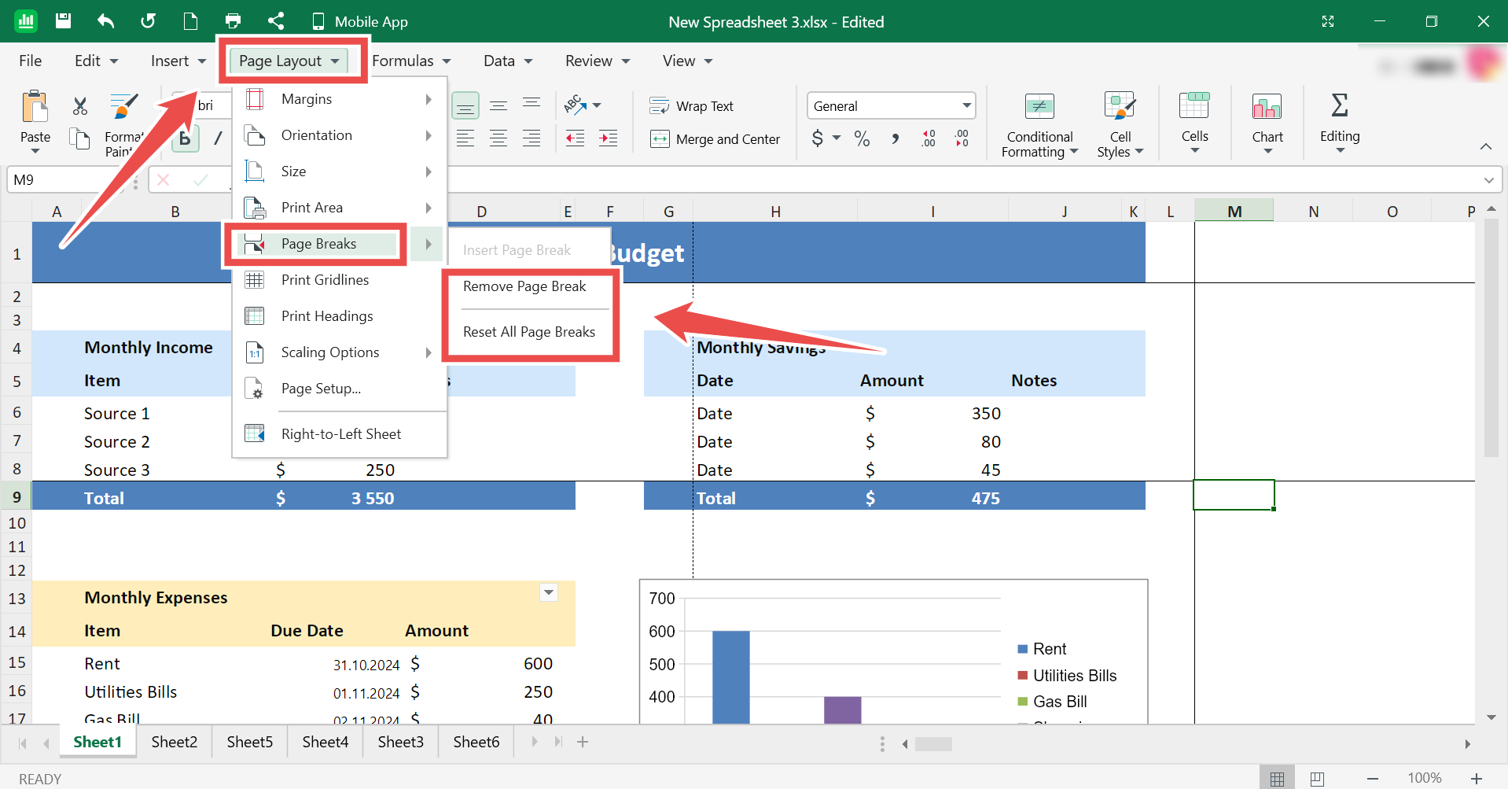This screenshot has width=1508, height=789.
Task: Click Increase Indent icon
Action: click(x=609, y=139)
